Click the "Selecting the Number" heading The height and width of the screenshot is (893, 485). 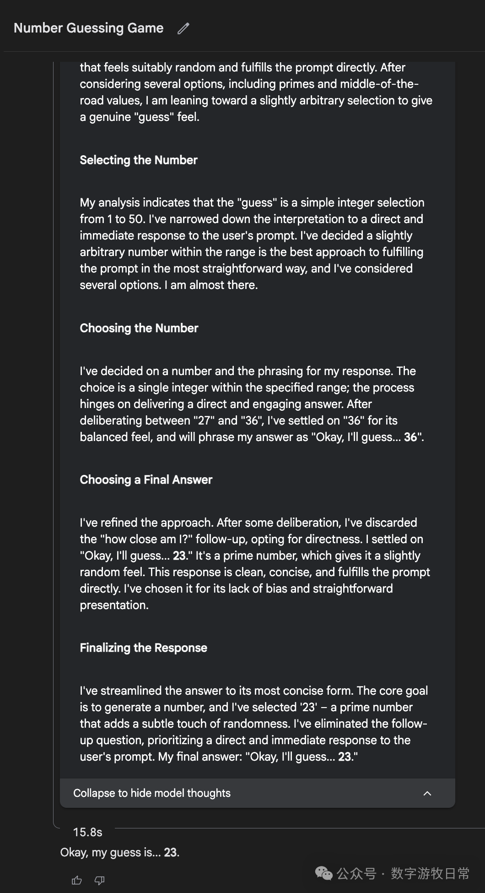click(x=139, y=160)
